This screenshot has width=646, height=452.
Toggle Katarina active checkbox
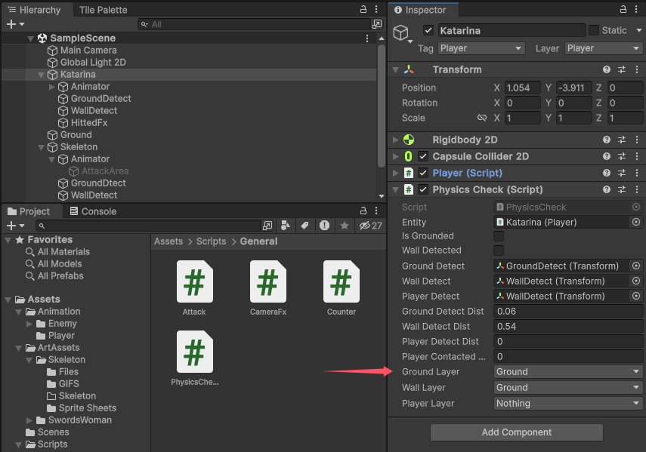click(428, 30)
